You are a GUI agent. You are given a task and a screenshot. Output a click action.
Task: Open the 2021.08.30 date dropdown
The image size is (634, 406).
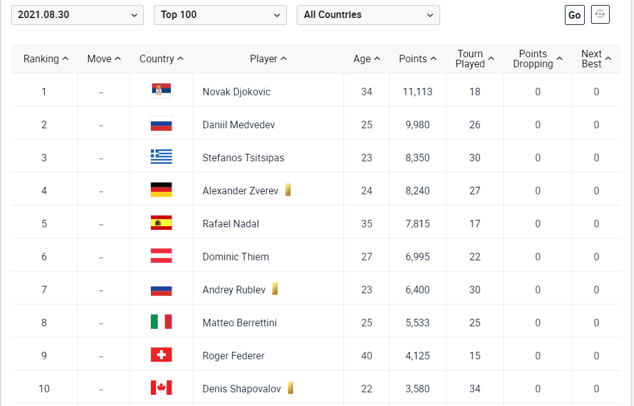(x=77, y=15)
